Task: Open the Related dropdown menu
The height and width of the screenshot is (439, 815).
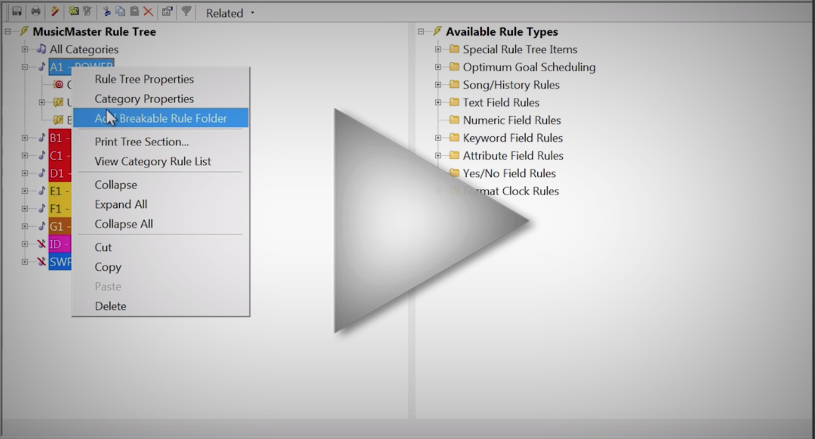Action: click(230, 13)
